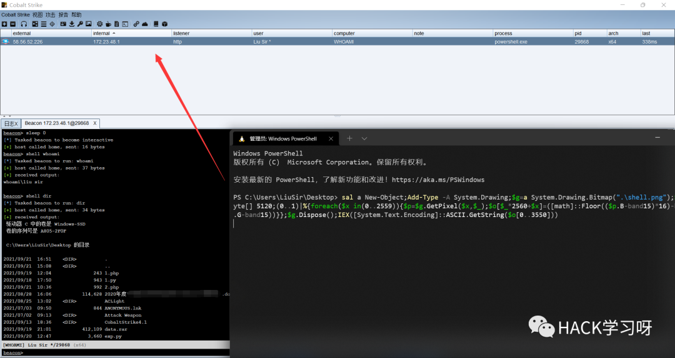Select external IP 58.56.52.226 cell
The height and width of the screenshot is (358, 675).
coord(27,42)
